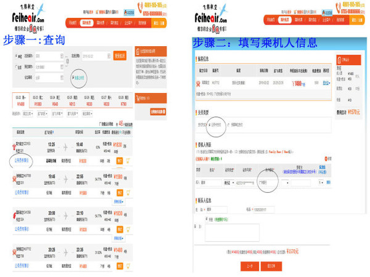Click airline logo in itinerary info table
Screen dimensions: 370x277
point(198,83)
